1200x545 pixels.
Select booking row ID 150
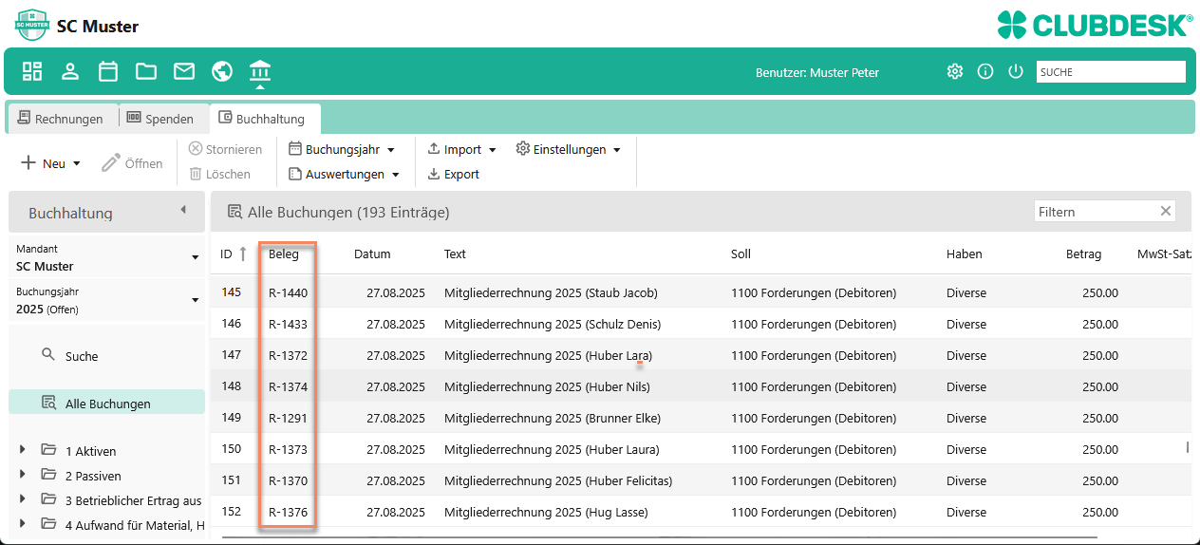coord(701,449)
